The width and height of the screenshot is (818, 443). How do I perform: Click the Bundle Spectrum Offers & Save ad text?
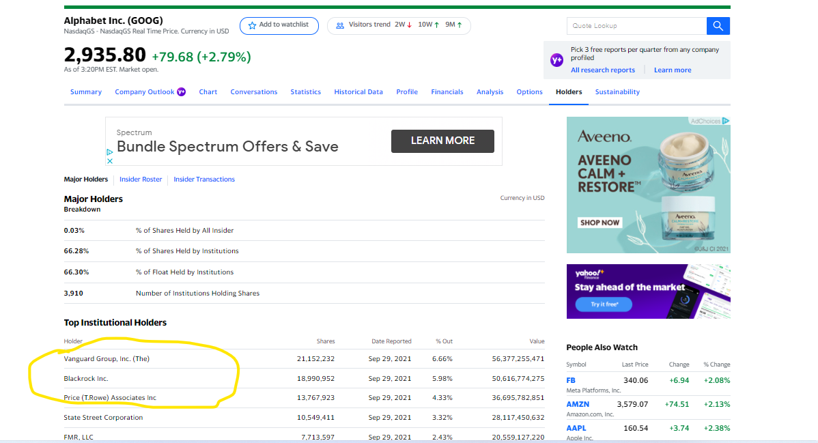(227, 147)
